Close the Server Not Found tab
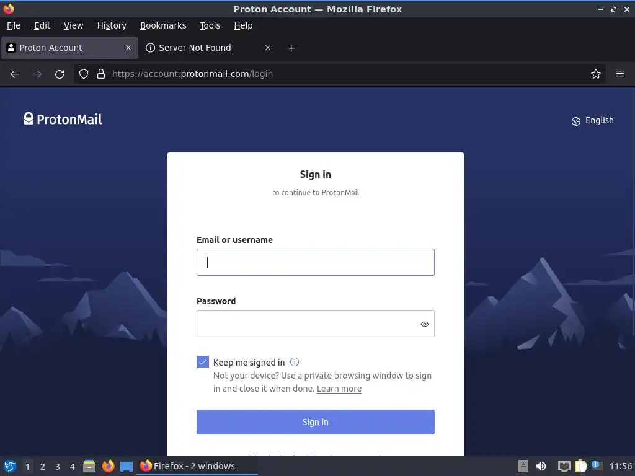The image size is (635, 476). pos(268,48)
